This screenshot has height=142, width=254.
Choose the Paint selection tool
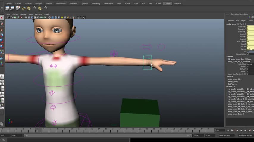point(2,30)
